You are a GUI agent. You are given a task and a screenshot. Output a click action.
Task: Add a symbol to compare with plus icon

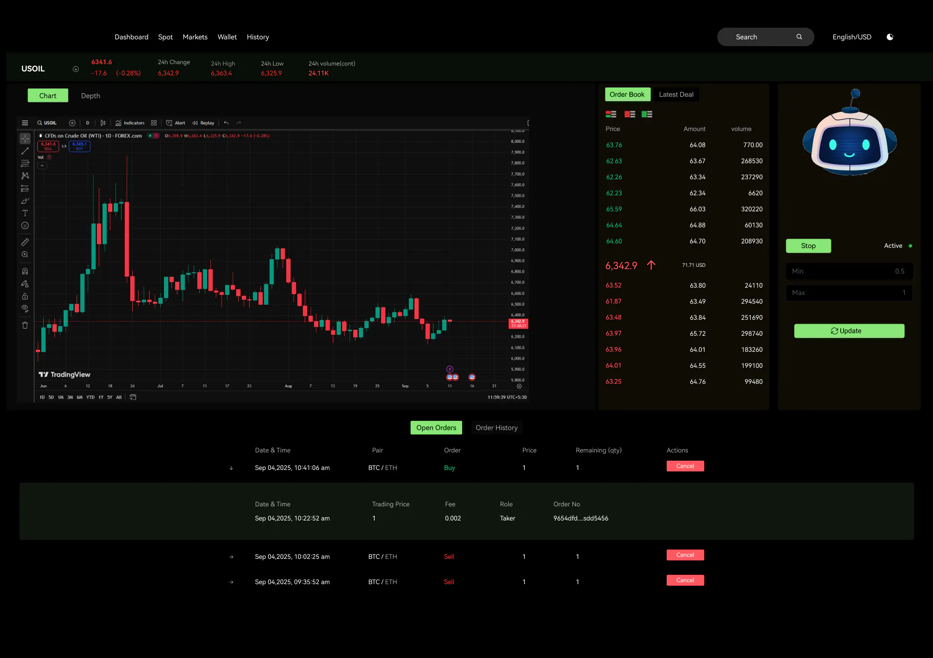(72, 123)
